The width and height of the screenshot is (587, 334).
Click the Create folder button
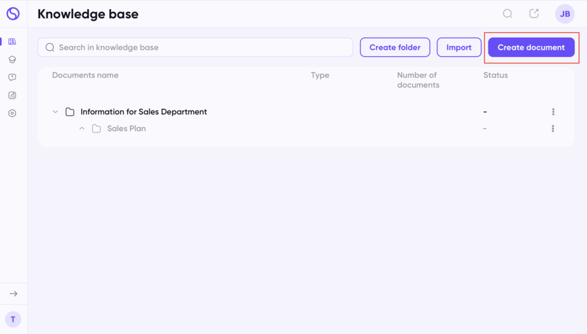coord(395,48)
